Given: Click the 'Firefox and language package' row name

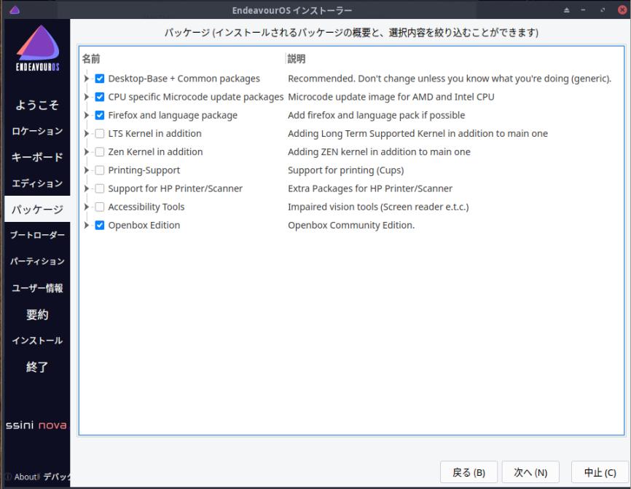Looking at the screenshot, I should 173,115.
